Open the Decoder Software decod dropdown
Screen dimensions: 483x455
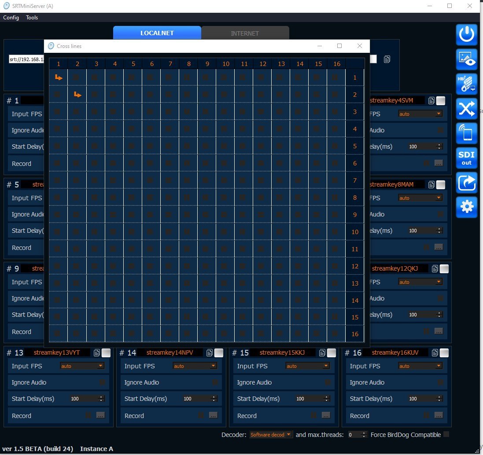pos(271,434)
